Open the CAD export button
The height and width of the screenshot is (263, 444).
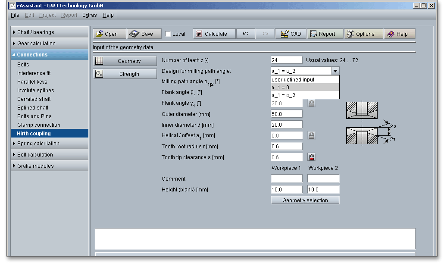tap(291, 34)
